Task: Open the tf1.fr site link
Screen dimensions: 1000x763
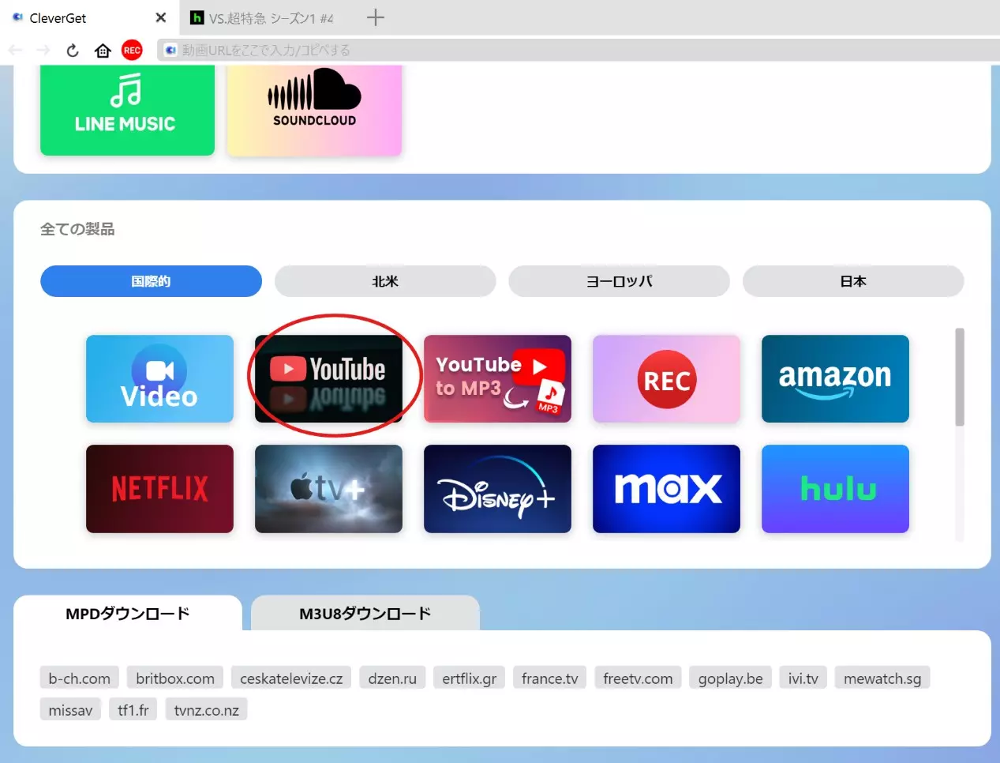Action: tap(133, 710)
